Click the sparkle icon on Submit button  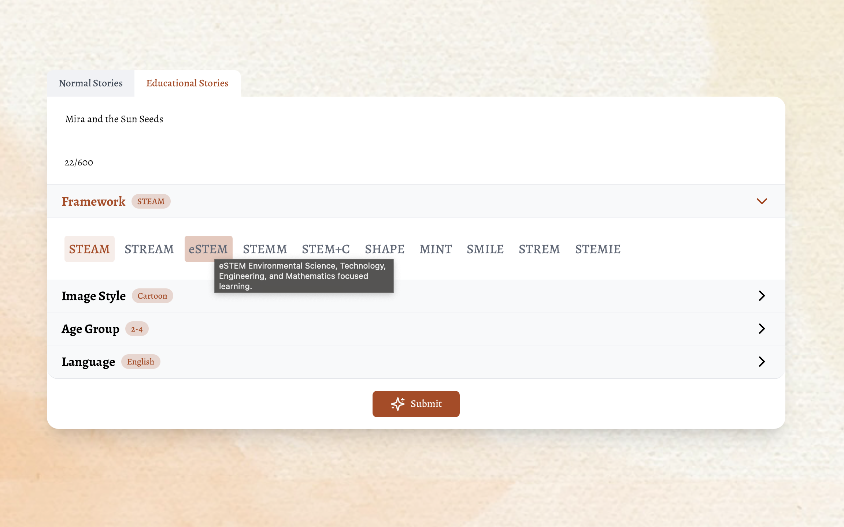tap(398, 404)
